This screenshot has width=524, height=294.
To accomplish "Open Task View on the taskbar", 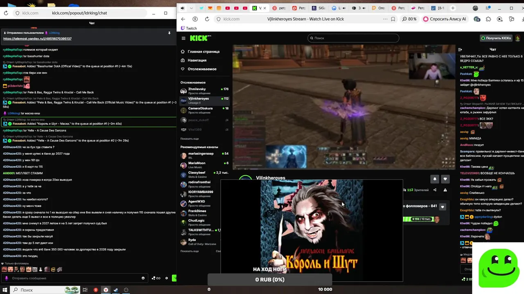I will pyautogui.click(x=85, y=290).
